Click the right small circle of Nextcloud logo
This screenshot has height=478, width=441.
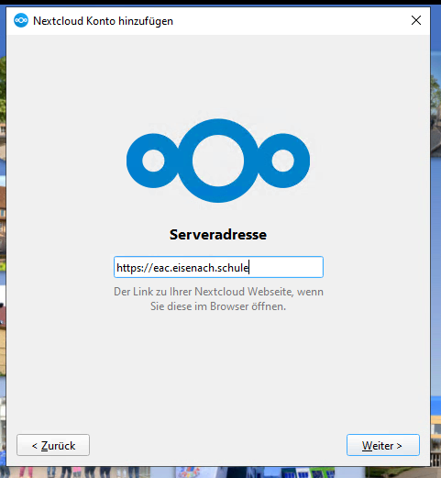[283, 161]
